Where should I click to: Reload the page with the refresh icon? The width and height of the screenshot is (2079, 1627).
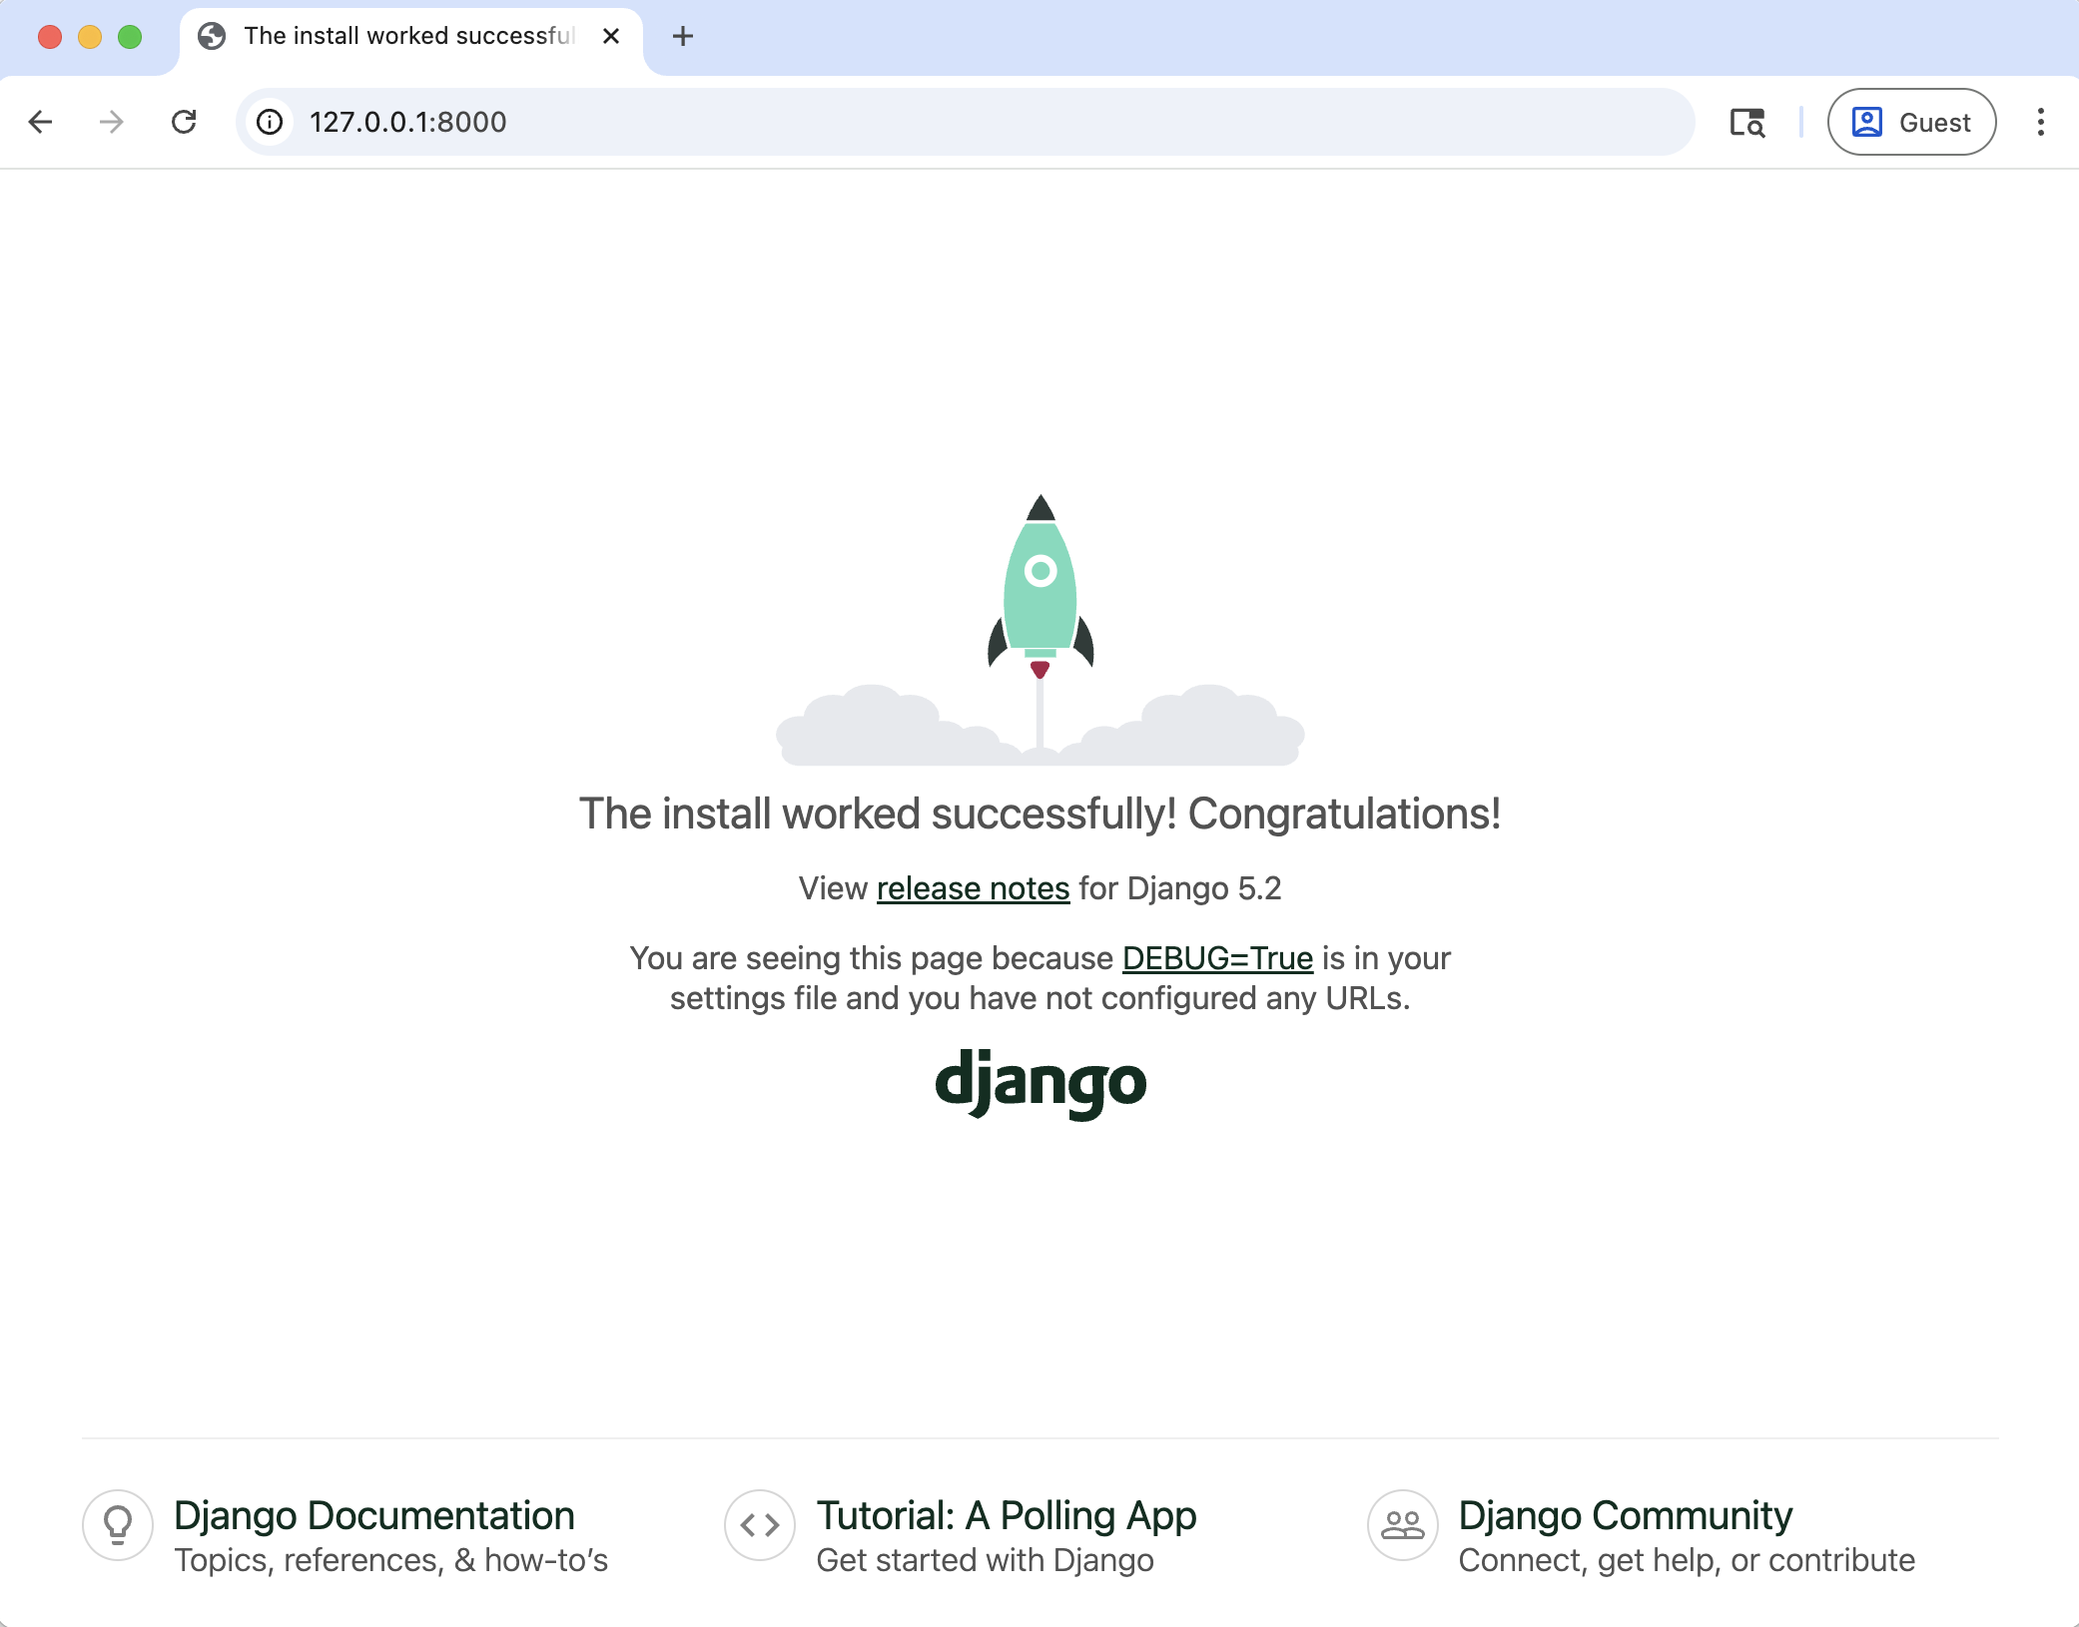(184, 122)
